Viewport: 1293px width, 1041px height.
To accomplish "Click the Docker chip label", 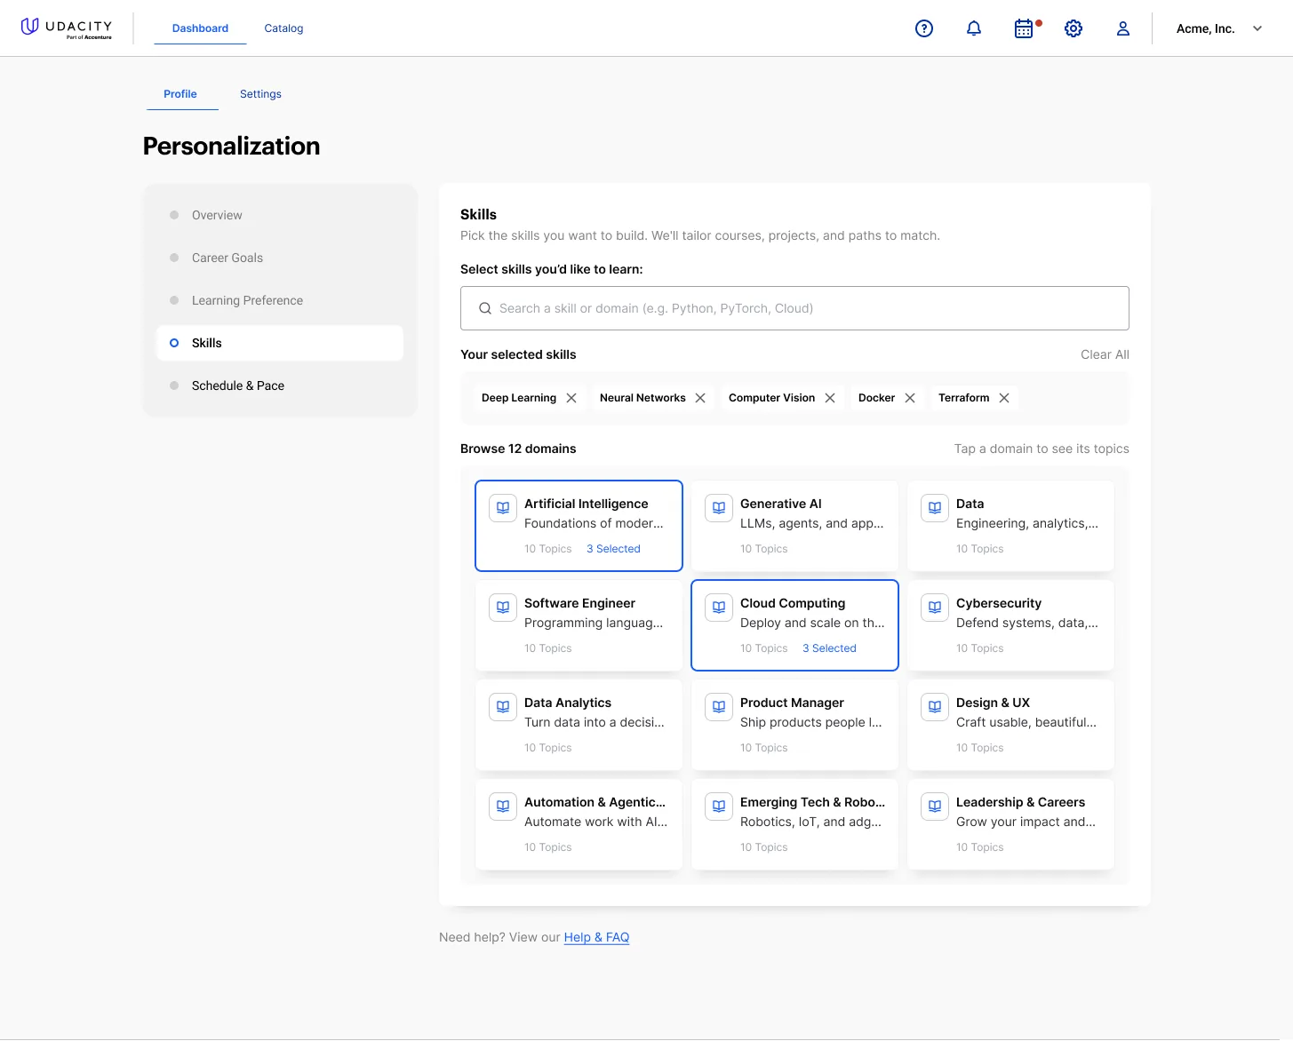I will pos(876,398).
